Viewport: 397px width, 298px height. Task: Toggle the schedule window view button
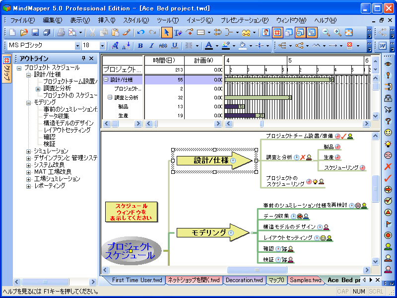tap(300, 32)
